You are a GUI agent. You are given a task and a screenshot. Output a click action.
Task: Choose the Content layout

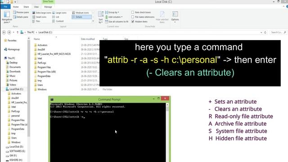[58, 21]
